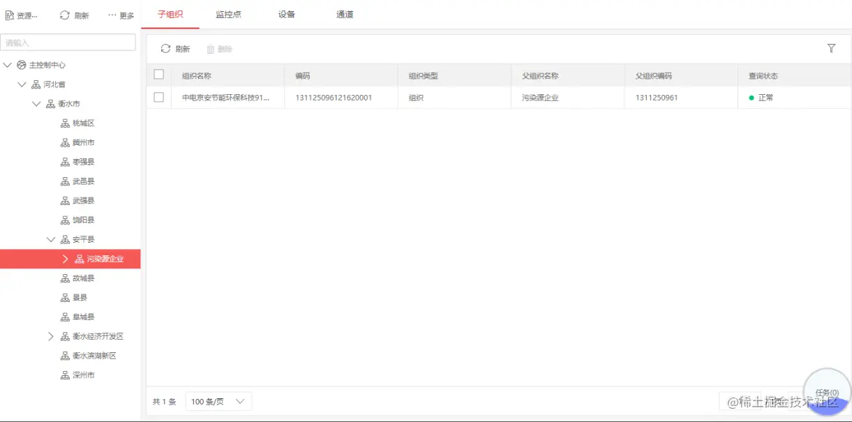This screenshot has width=852, height=422.
Task: Select the highlighted 污染源企业 label
Action: click(x=105, y=259)
